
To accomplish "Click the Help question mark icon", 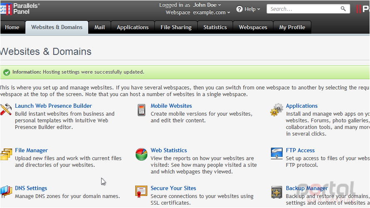I will click(239, 9).
